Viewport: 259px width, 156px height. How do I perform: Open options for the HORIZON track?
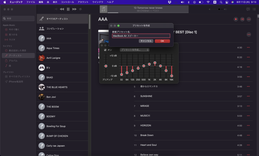[248, 126]
